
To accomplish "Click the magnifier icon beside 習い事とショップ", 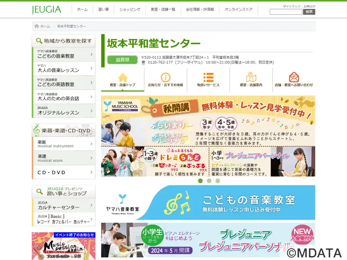I will 39,191.
